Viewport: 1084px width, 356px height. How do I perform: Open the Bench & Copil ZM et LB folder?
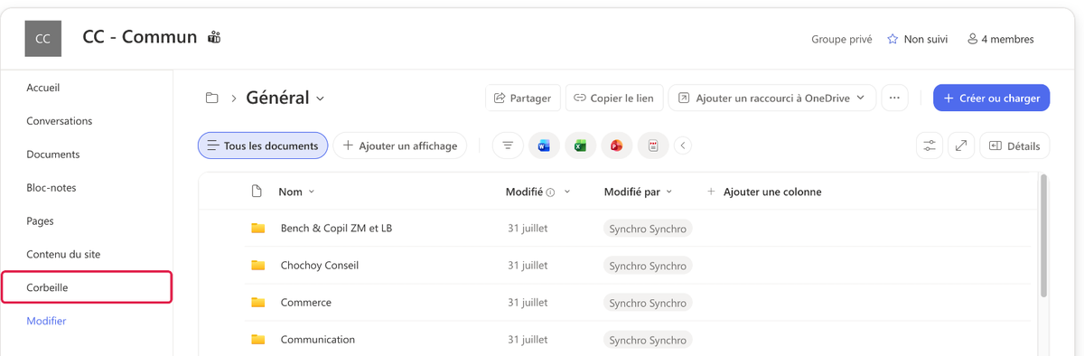click(336, 229)
